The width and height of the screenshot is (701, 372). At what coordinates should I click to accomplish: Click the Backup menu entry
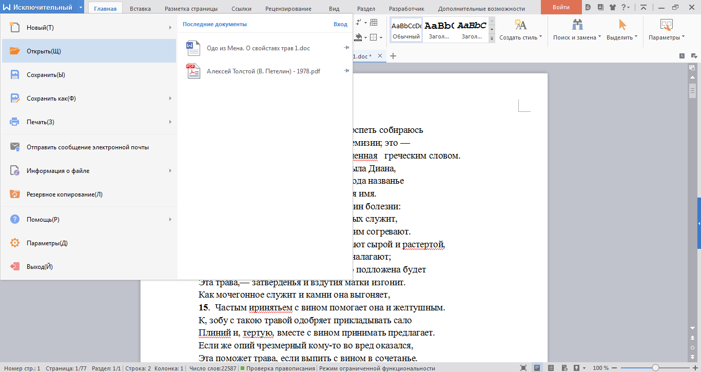click(65, 194)
